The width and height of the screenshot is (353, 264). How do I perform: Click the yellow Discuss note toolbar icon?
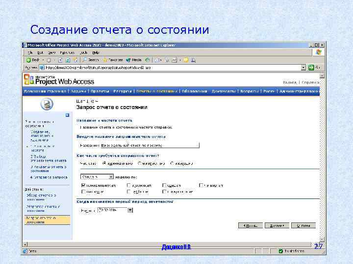[186, 60]
